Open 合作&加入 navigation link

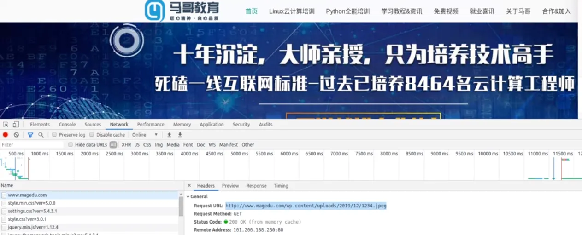pyautogui.click(x=557, y=11)
